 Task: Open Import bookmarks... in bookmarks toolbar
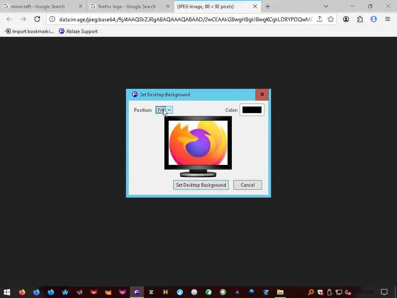pyautogui.click(x=29, y=31)
